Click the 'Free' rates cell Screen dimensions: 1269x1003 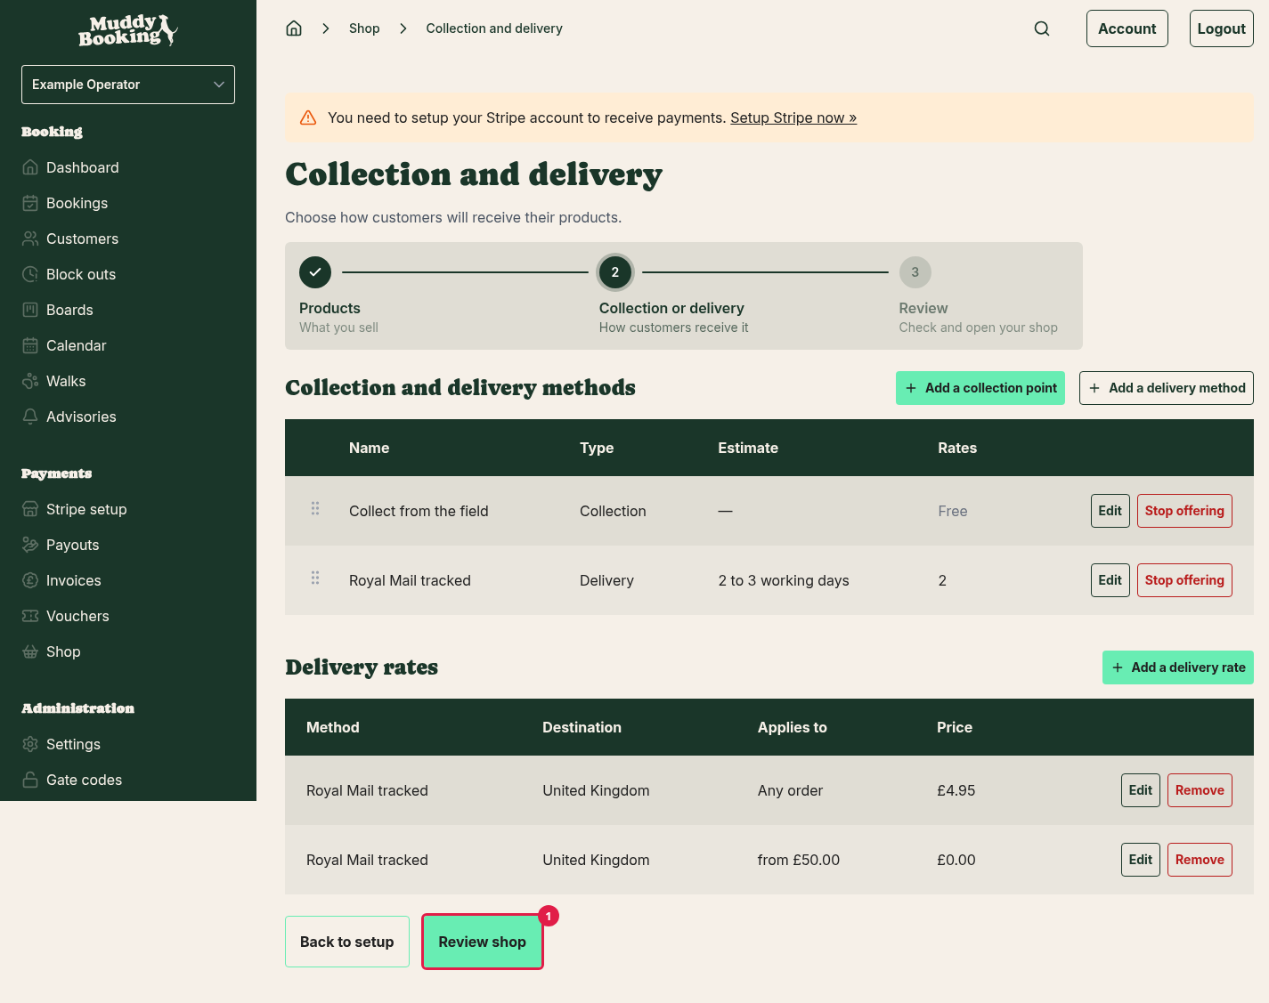pyautogui.click(x=953, y=511)
